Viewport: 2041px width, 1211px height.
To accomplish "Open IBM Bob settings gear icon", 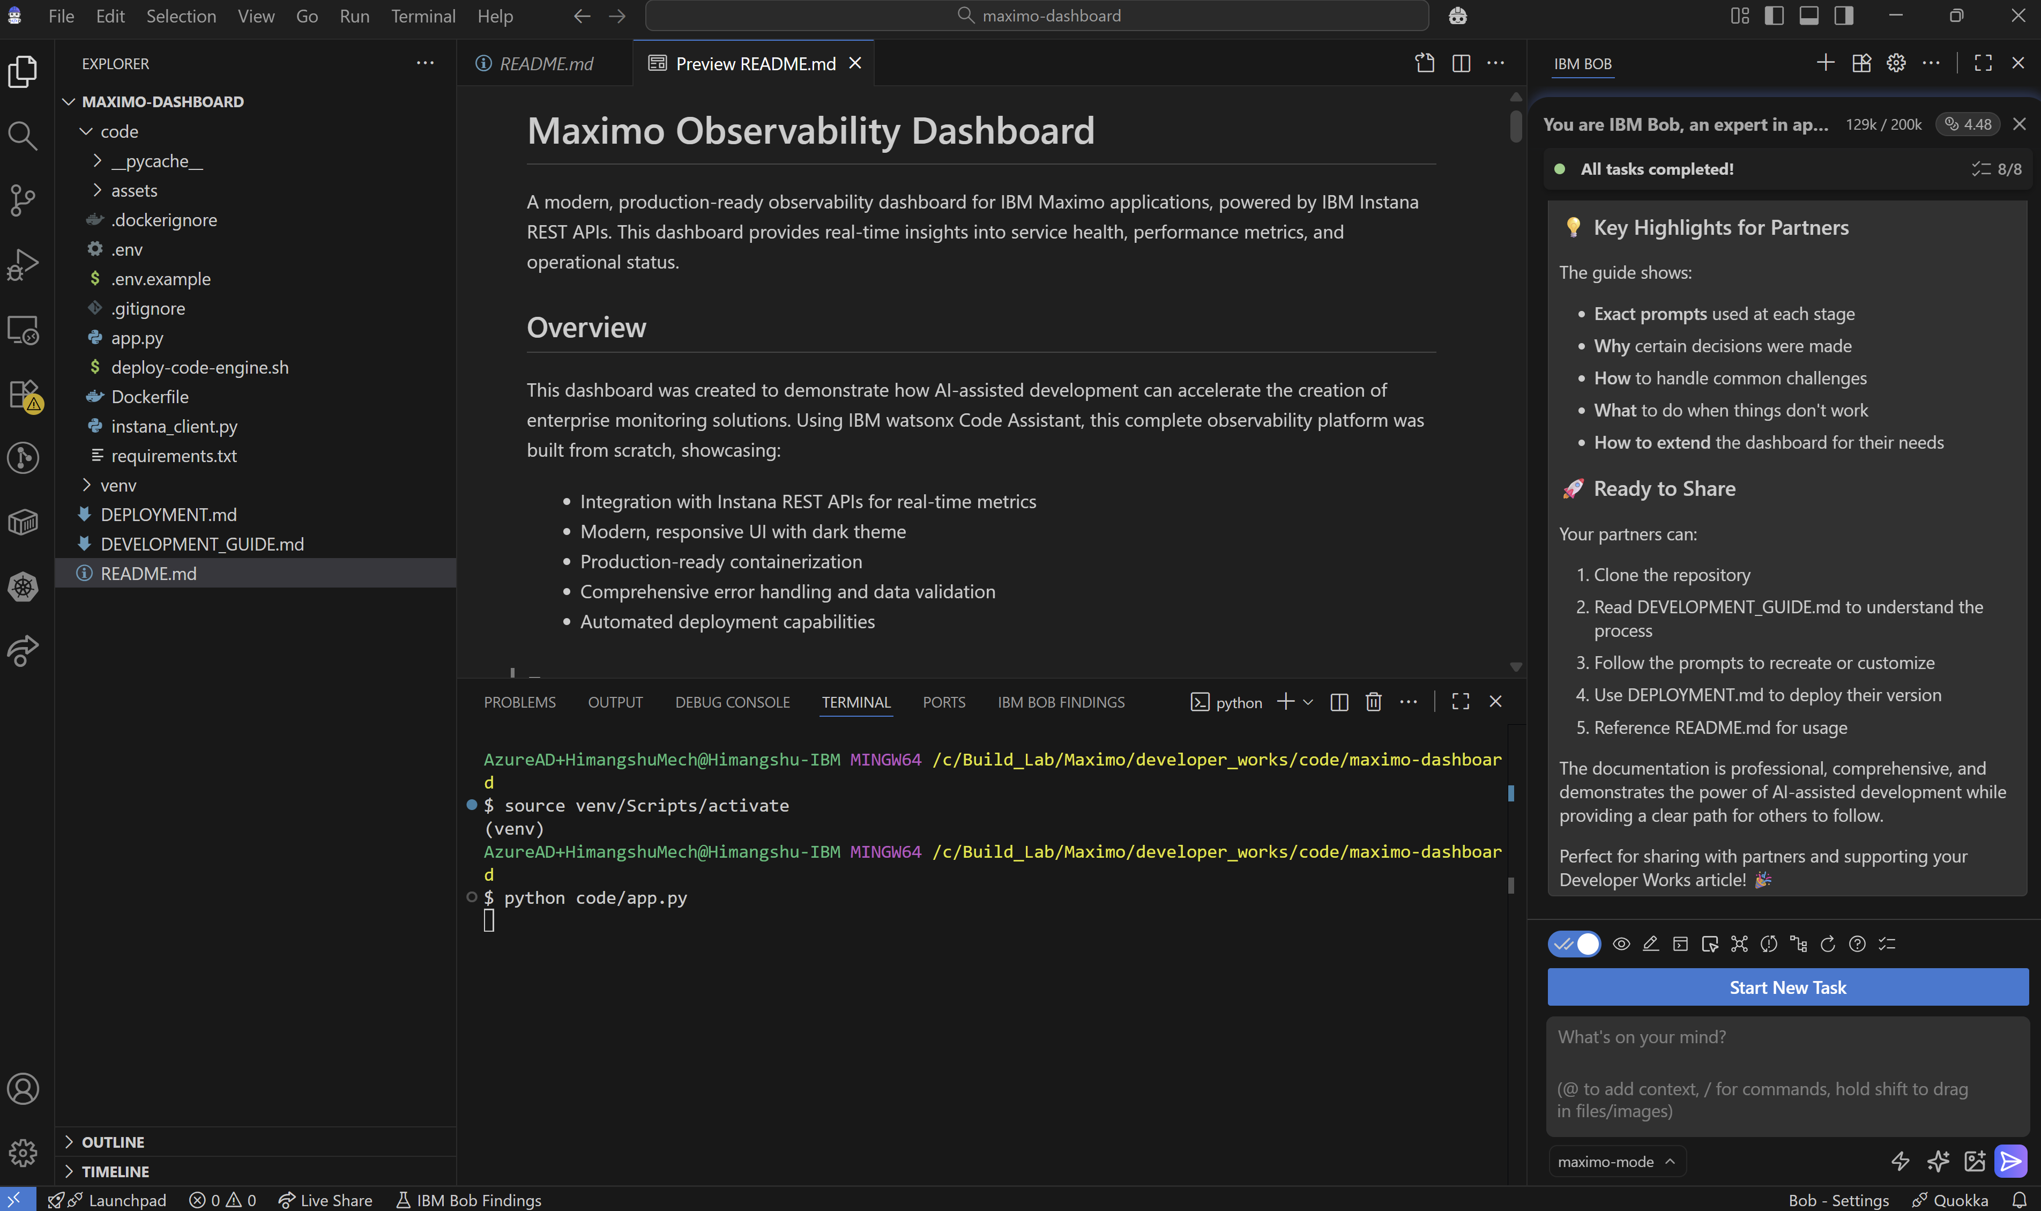I will (x=1896, y=63).
